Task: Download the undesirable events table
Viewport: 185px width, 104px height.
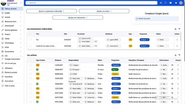Action: pyautogui.click(x=175, y=29)
